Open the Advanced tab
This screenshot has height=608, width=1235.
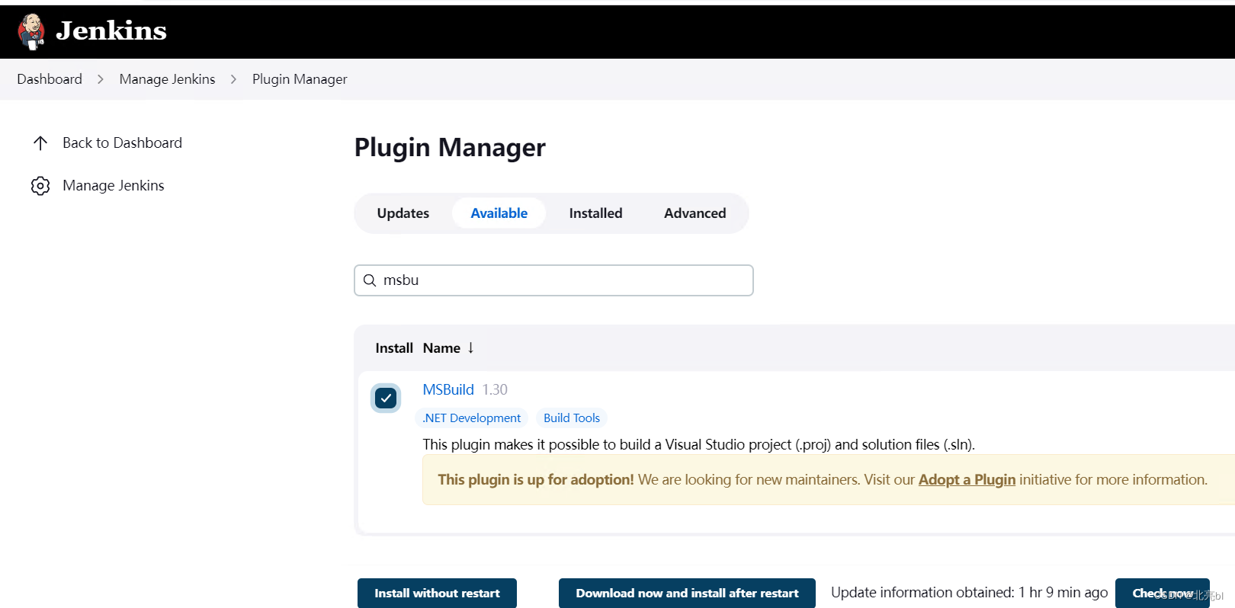(x=694, y=213)
